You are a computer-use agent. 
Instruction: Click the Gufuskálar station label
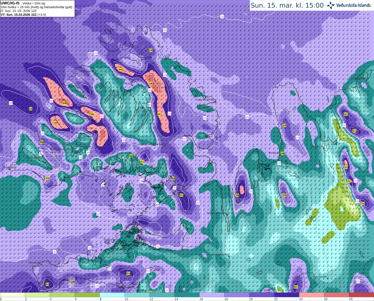[34, 263]
